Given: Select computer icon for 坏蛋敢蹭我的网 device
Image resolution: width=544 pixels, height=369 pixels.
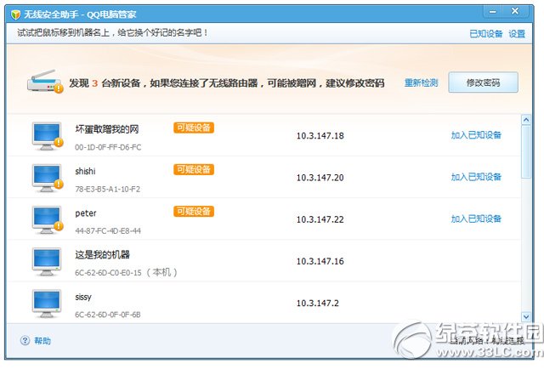Looking at the screenshot, I should [47, 135].
